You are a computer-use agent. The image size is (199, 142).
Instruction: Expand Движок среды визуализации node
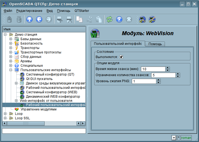16,83
